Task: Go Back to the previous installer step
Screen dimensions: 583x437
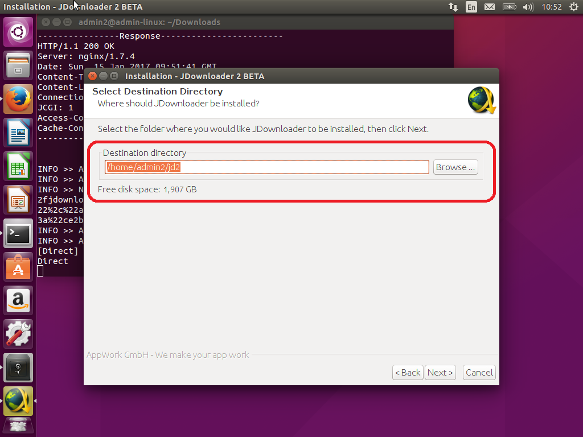Action: click(x=408, y=372)
